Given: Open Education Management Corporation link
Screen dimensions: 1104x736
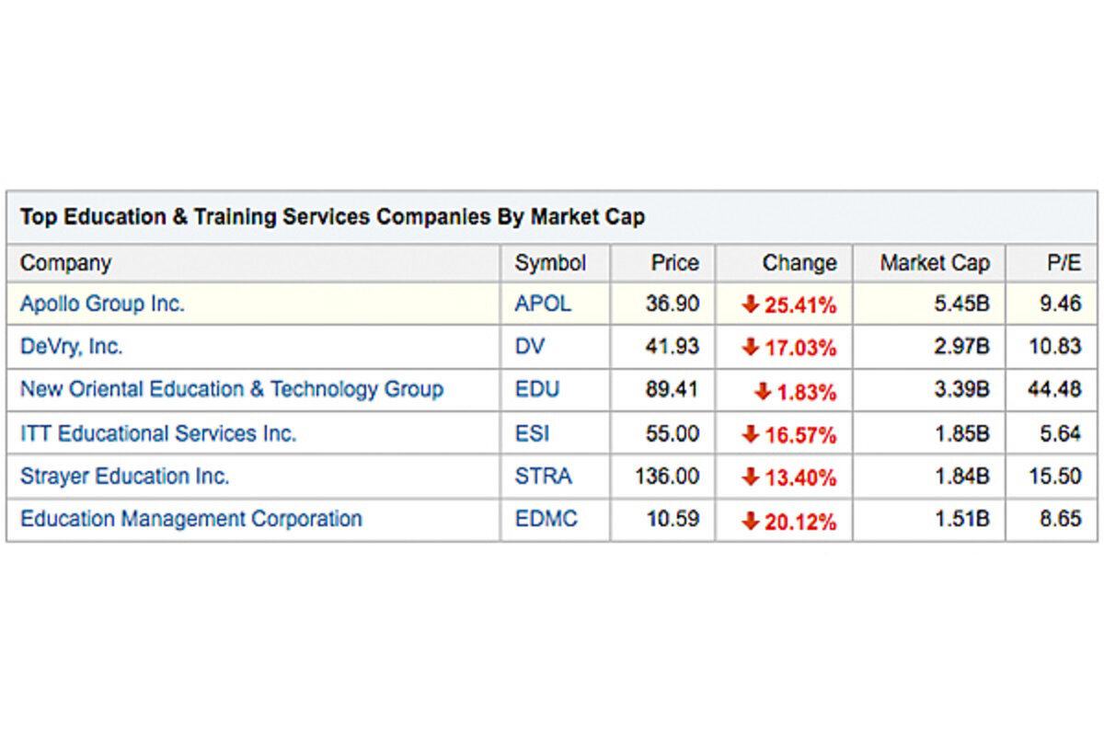Looking at the screenshot, I should coord(191,519).
